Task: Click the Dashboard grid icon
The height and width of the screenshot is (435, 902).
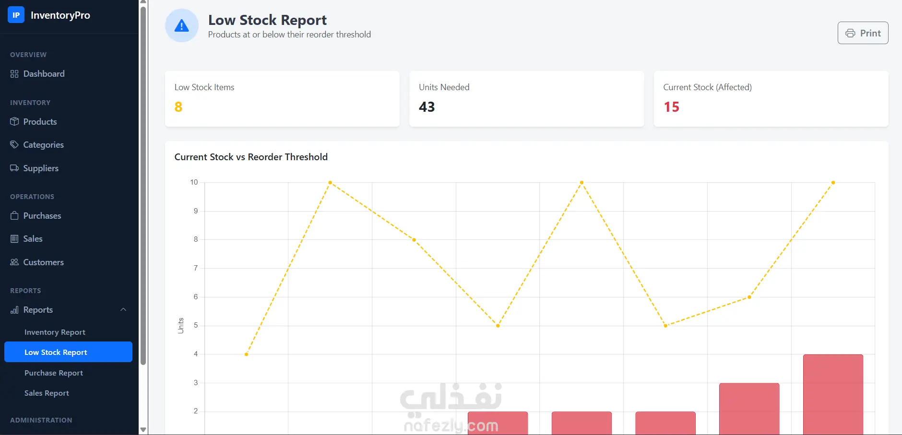Action: pyautogui.click(x=14, y=74)
